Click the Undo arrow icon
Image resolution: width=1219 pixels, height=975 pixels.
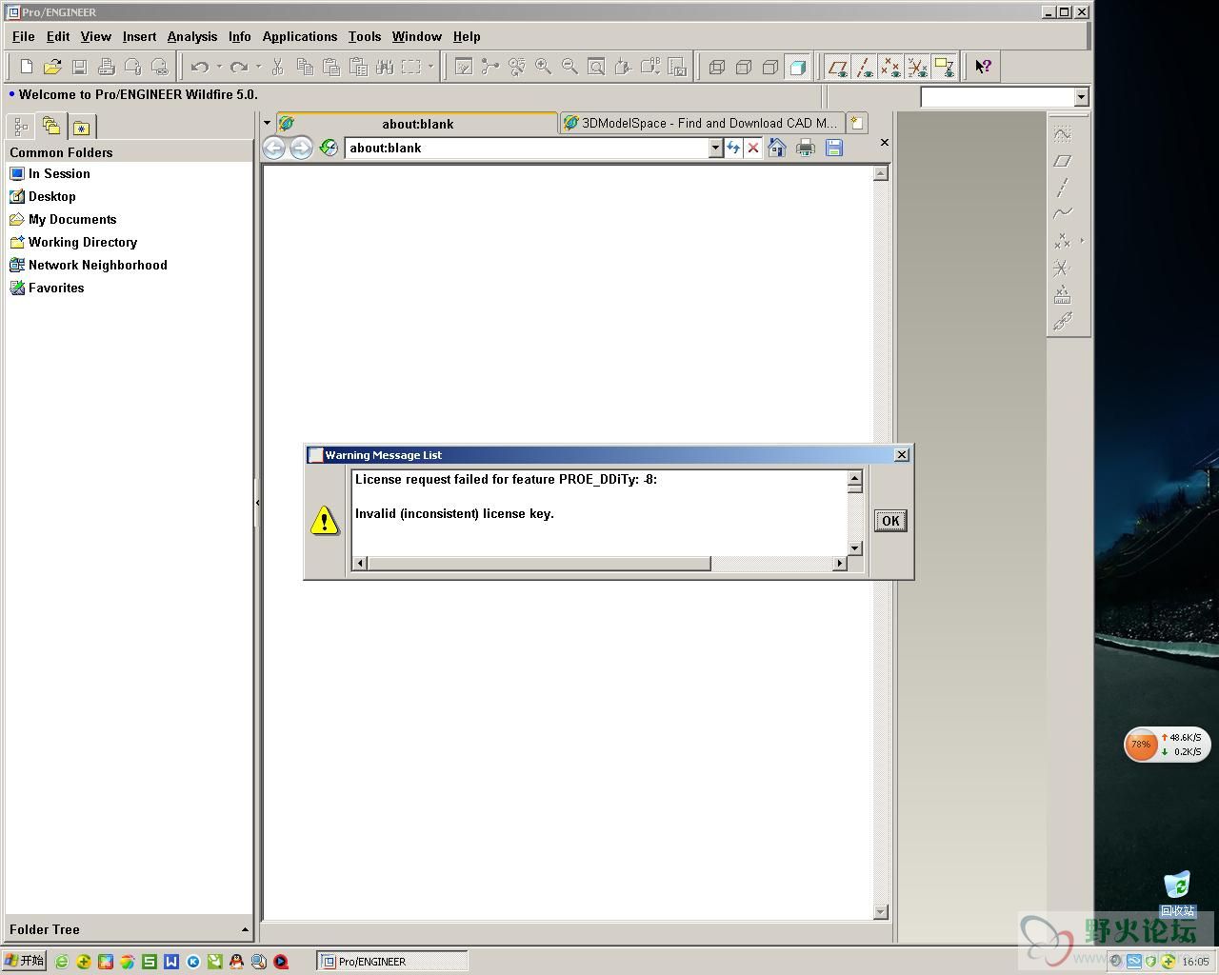click(200, 67)
